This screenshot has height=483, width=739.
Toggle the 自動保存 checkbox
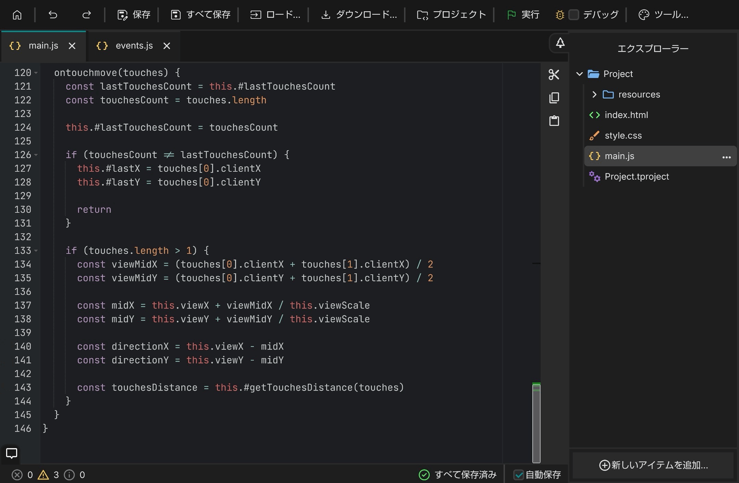[x=519, y=475]
